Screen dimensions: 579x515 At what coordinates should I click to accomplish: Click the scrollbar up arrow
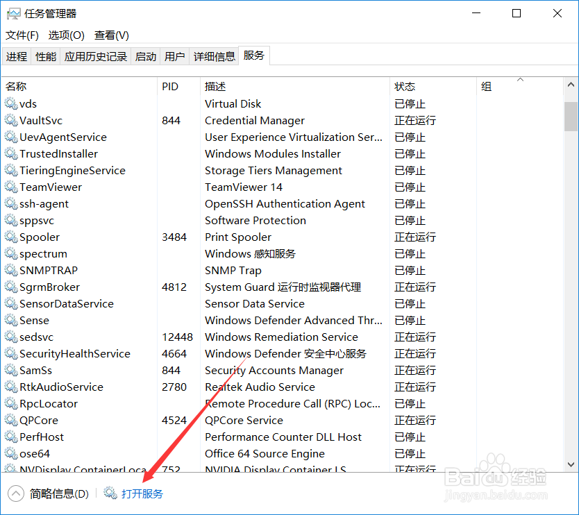click(571, 85)
